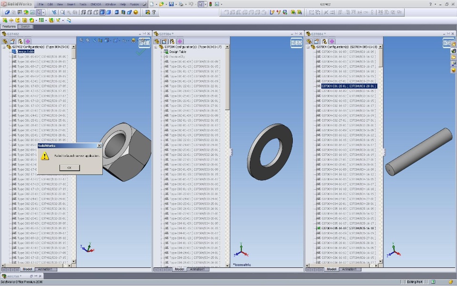This screenshot has height=286, width=457.
Task: Open ConfigurationManager tab in G37402 window
Action: 20,41
